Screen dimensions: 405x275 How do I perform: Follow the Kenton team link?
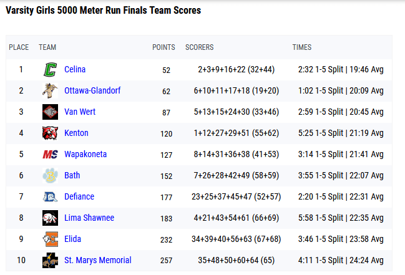click(76, 133)
